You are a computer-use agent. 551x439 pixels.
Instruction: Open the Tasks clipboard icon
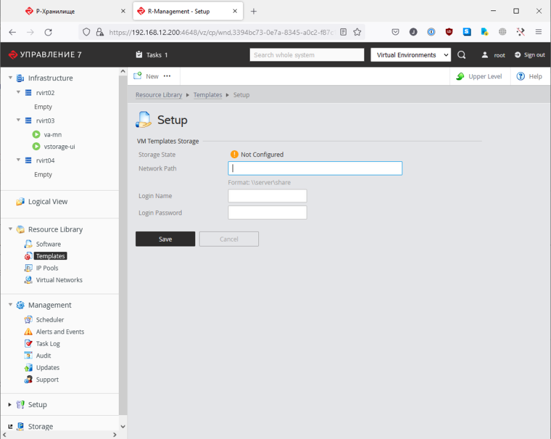click(x=139, y=55)
